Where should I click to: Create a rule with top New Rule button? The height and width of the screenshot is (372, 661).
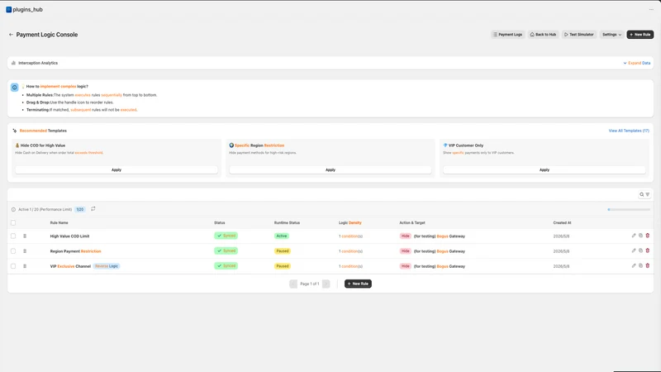640,35
